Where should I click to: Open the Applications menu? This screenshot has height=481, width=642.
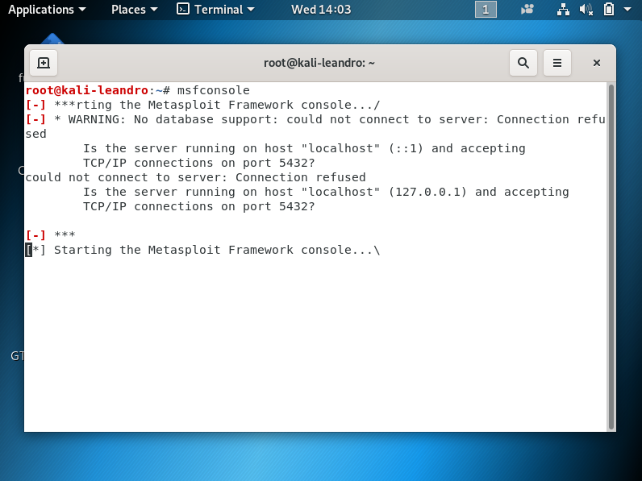pos(47,10)
